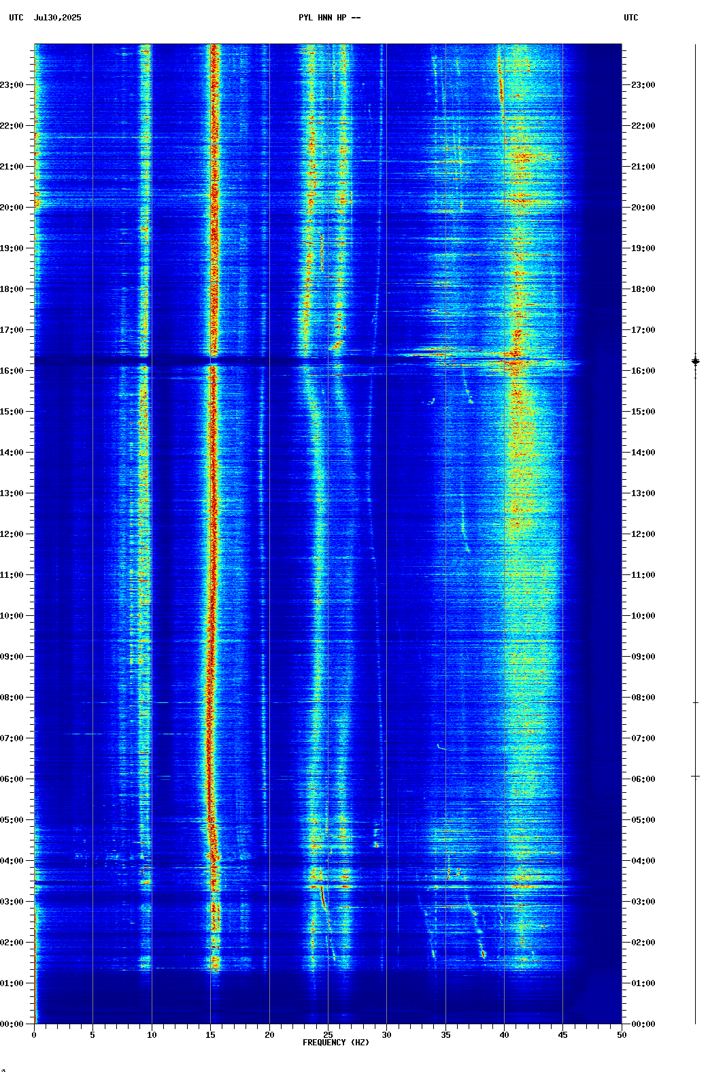The height and width of the screenshot is (1078, 725).
Task: Click 16:00 on the right time axis
Action: 643,371
